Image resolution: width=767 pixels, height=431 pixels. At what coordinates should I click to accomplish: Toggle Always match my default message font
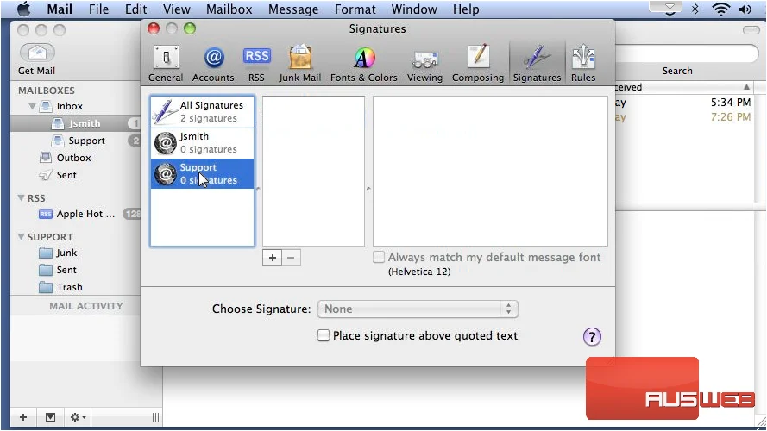(x=379, y=257)
